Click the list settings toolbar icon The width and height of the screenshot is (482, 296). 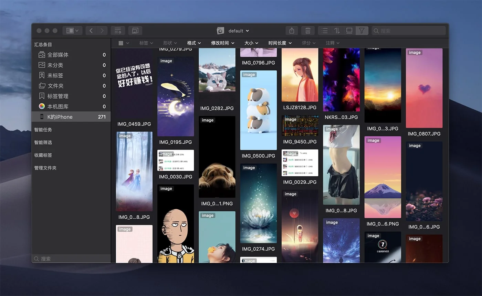pos(118,31)
